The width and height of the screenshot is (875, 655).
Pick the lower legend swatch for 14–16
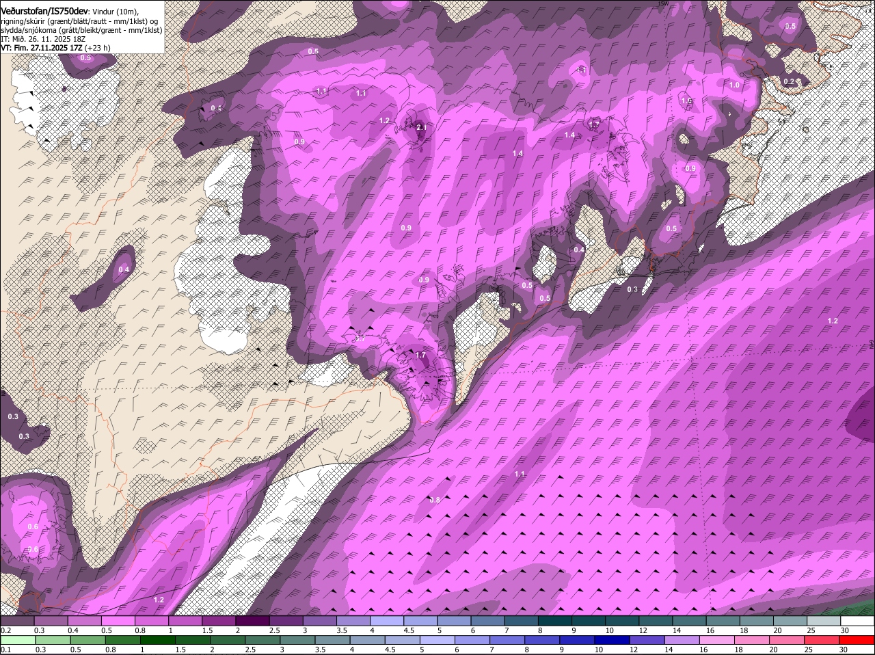(x=682, y=641)
